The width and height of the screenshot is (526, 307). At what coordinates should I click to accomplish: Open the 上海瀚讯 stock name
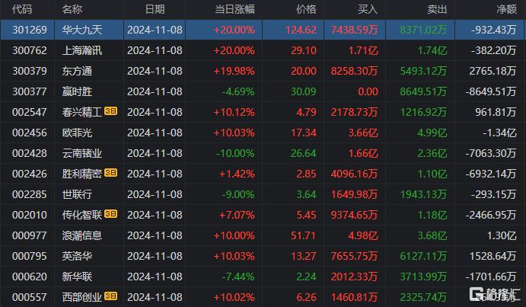(x=82, y=50)
